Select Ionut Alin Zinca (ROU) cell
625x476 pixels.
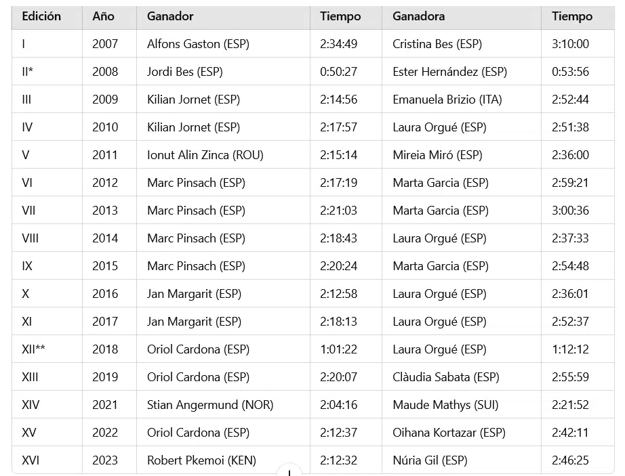coord(205,155)
